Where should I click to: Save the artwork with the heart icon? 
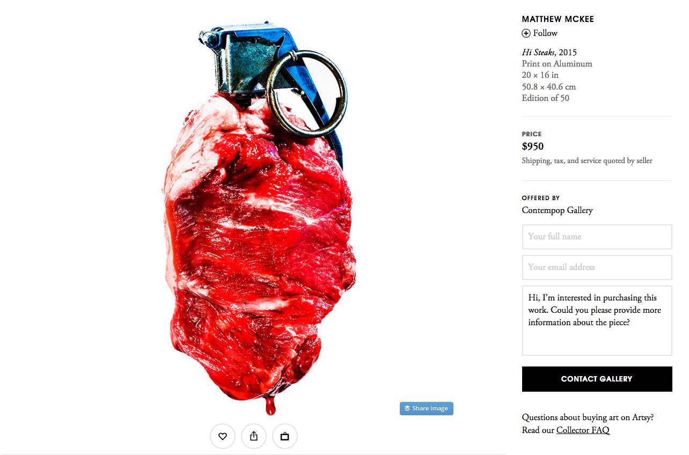pyautogui.click(x=223, y=436)
